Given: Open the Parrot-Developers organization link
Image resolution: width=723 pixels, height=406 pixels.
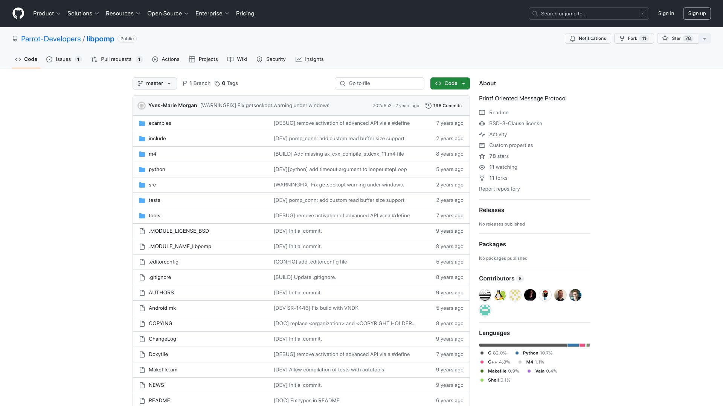Looking at the screenshot, I should [x=51, y=39].
